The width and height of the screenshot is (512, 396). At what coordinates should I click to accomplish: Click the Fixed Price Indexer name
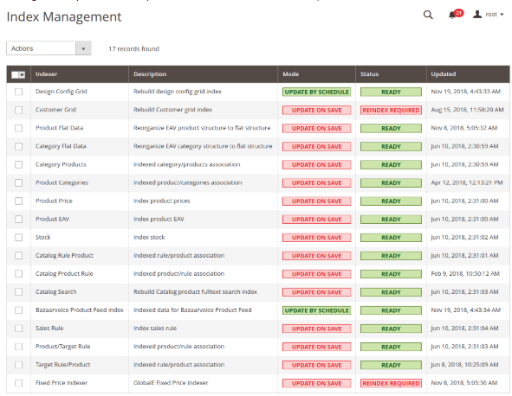(x=62, y=383)
